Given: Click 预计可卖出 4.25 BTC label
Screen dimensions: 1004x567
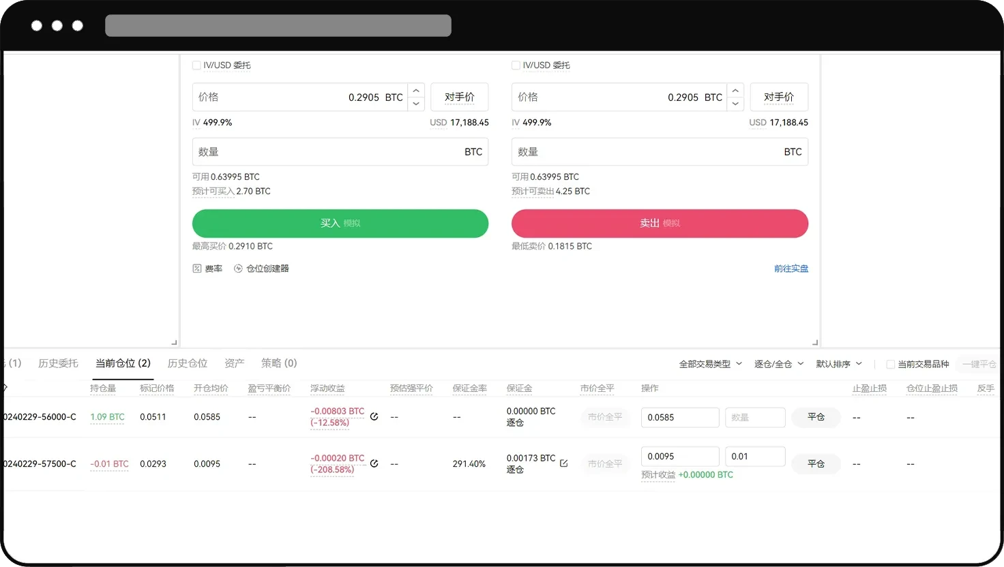Looking at the screenshot, I should (550, 191).
